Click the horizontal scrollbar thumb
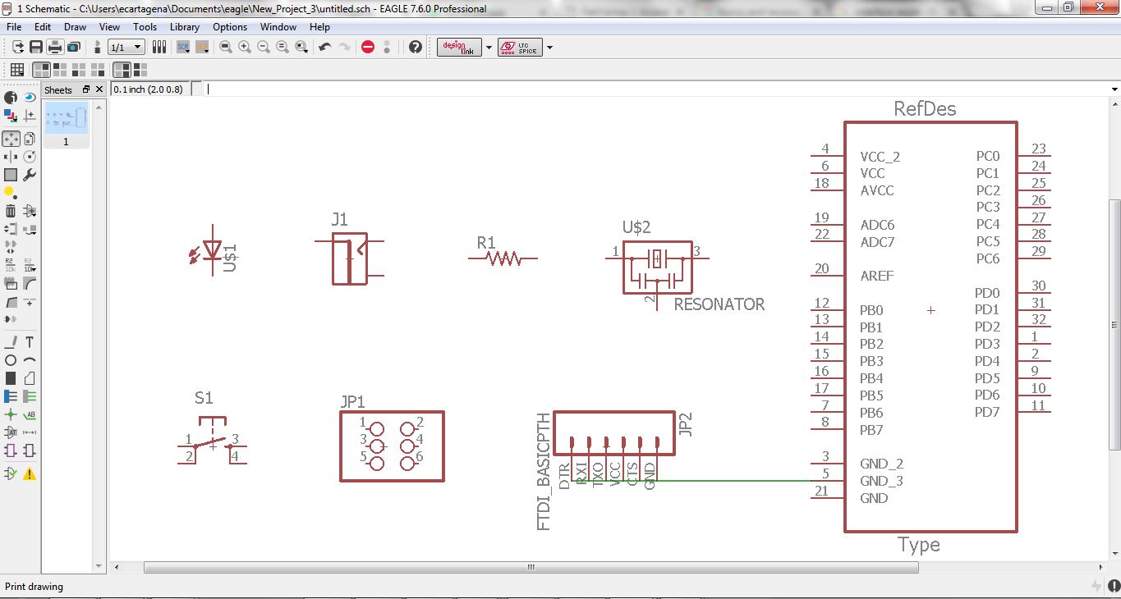The width and height of the screenshot is (1121, 599). [x=531, y=567]
